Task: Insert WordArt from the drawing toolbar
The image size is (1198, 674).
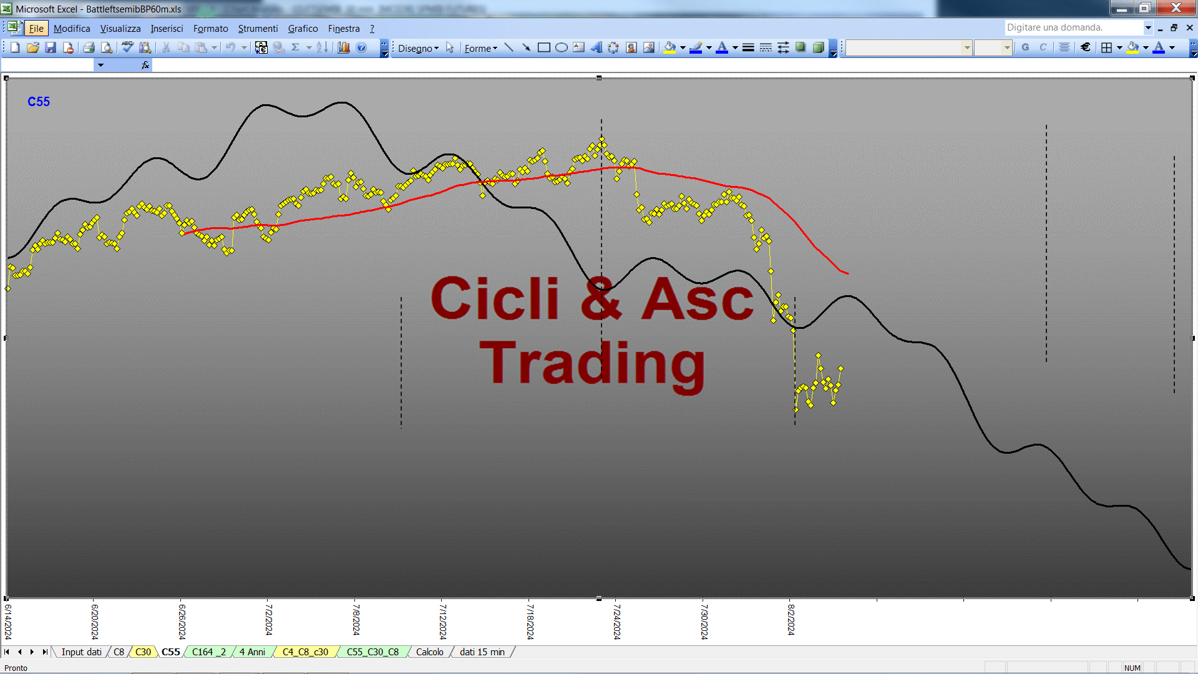Action: point(596,47)
